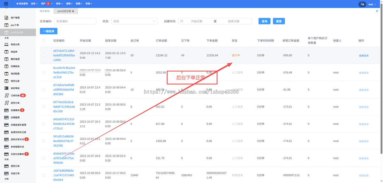Expand the 业务 top menu
This screenshot has width=383, height=183.
pos(34,4)
